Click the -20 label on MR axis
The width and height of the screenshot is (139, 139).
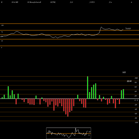click(x=136, y=105)
